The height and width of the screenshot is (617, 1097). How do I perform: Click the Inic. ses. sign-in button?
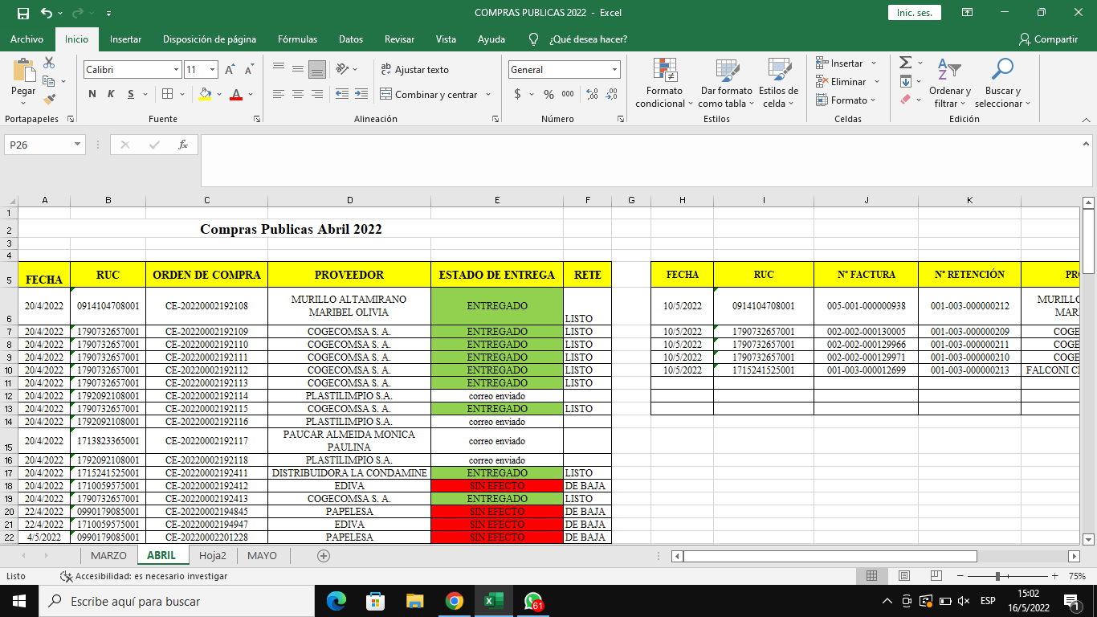[914, 13]
